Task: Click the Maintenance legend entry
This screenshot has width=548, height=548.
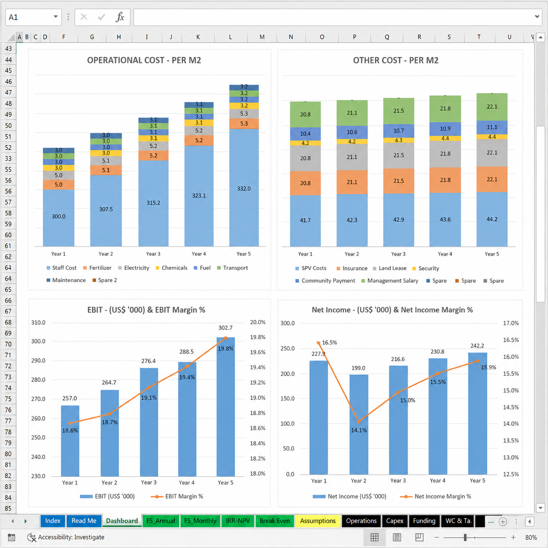Action: click(x=66, y=280)
